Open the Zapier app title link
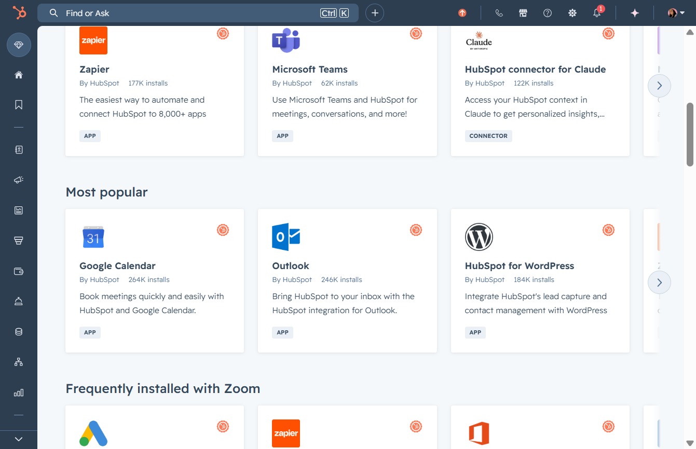This screenshot has width=696, height=449. click(x=94, y=69)
